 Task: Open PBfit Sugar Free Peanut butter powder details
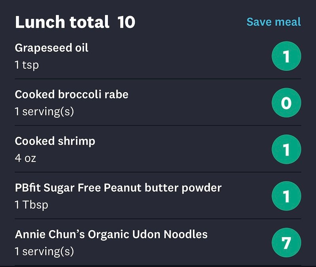point(118,187)
